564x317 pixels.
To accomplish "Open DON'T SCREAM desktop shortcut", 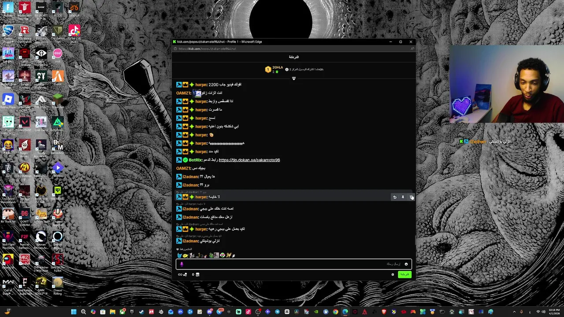I will [x=25, y=216].
